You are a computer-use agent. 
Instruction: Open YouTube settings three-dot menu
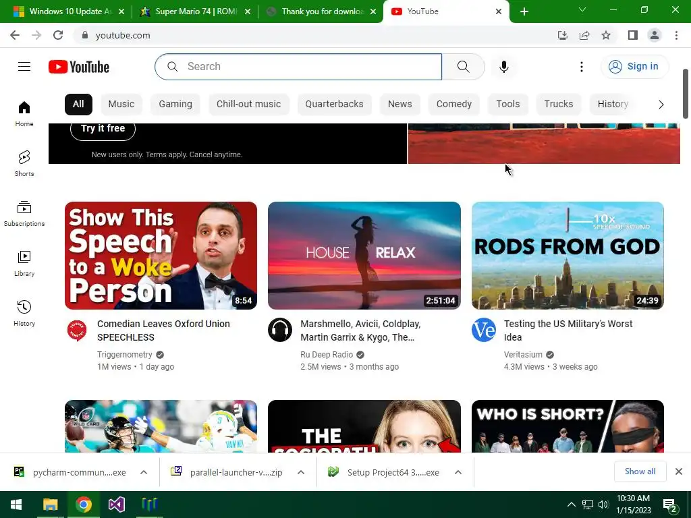click(582, 67)
